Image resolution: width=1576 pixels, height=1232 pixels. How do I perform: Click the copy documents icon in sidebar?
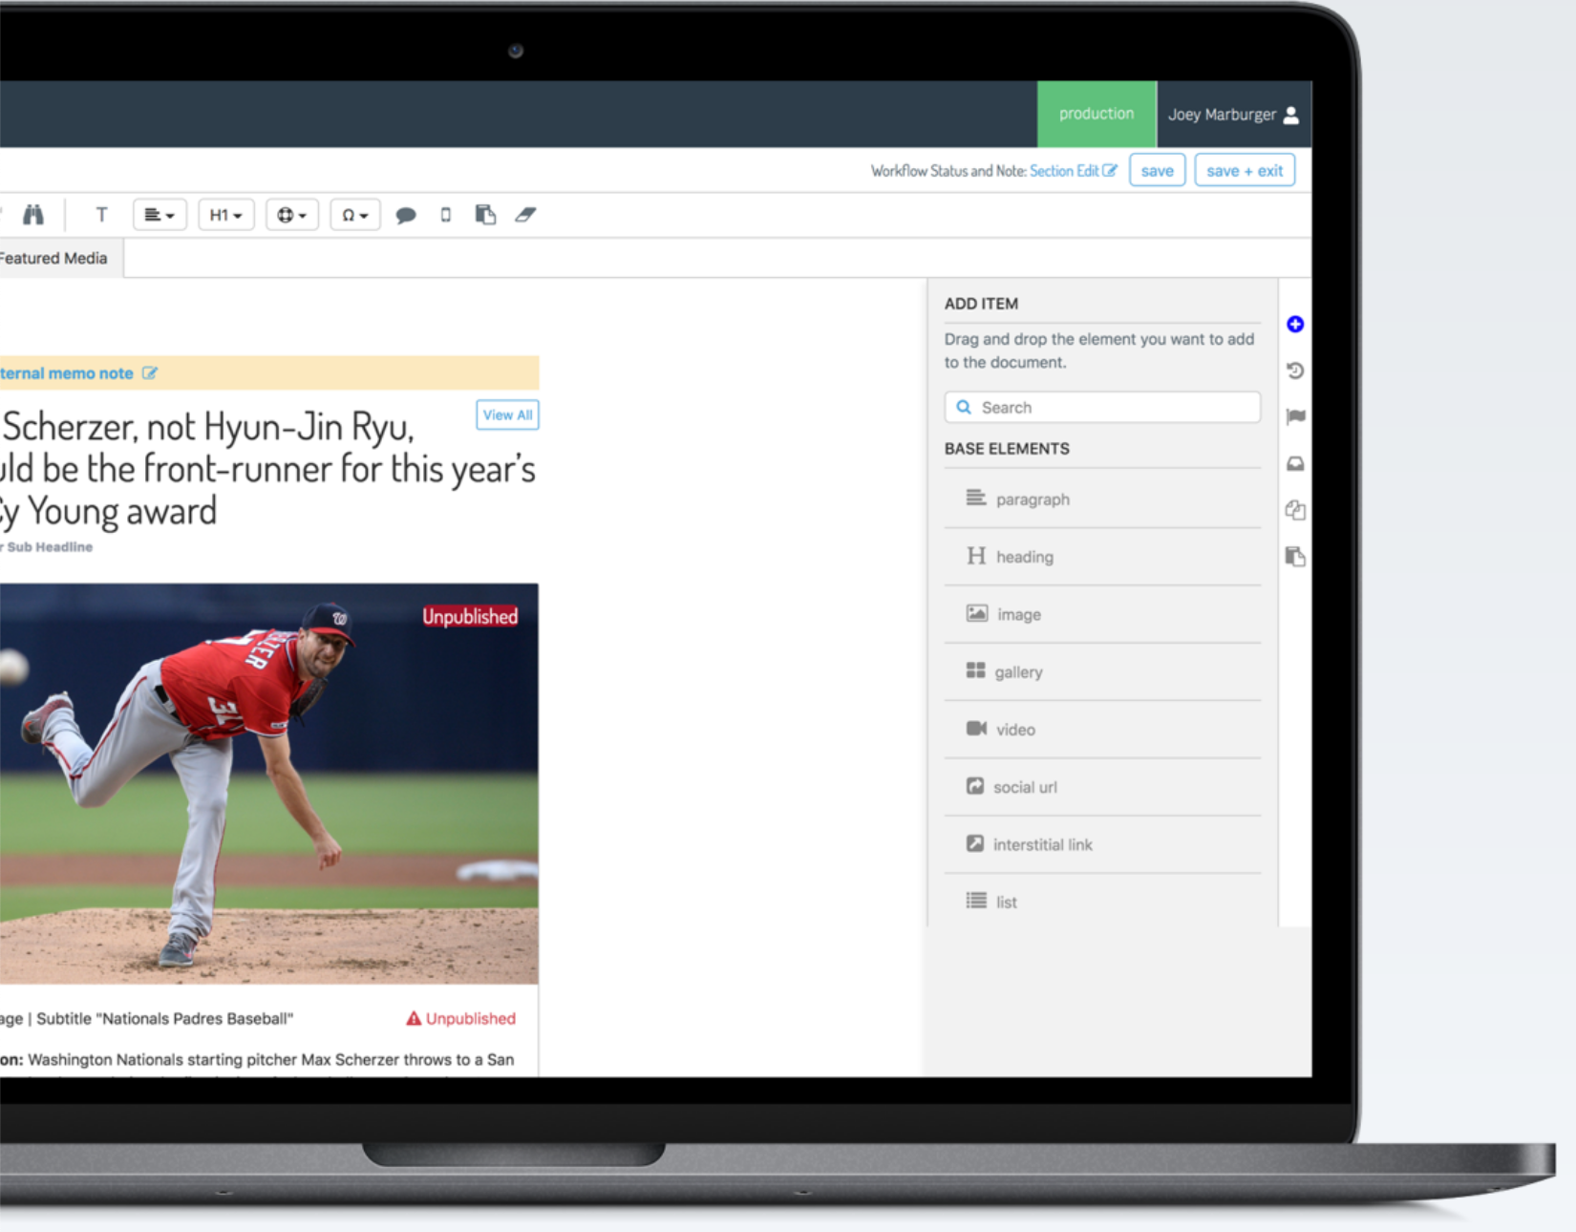[x=1295, y=510]
